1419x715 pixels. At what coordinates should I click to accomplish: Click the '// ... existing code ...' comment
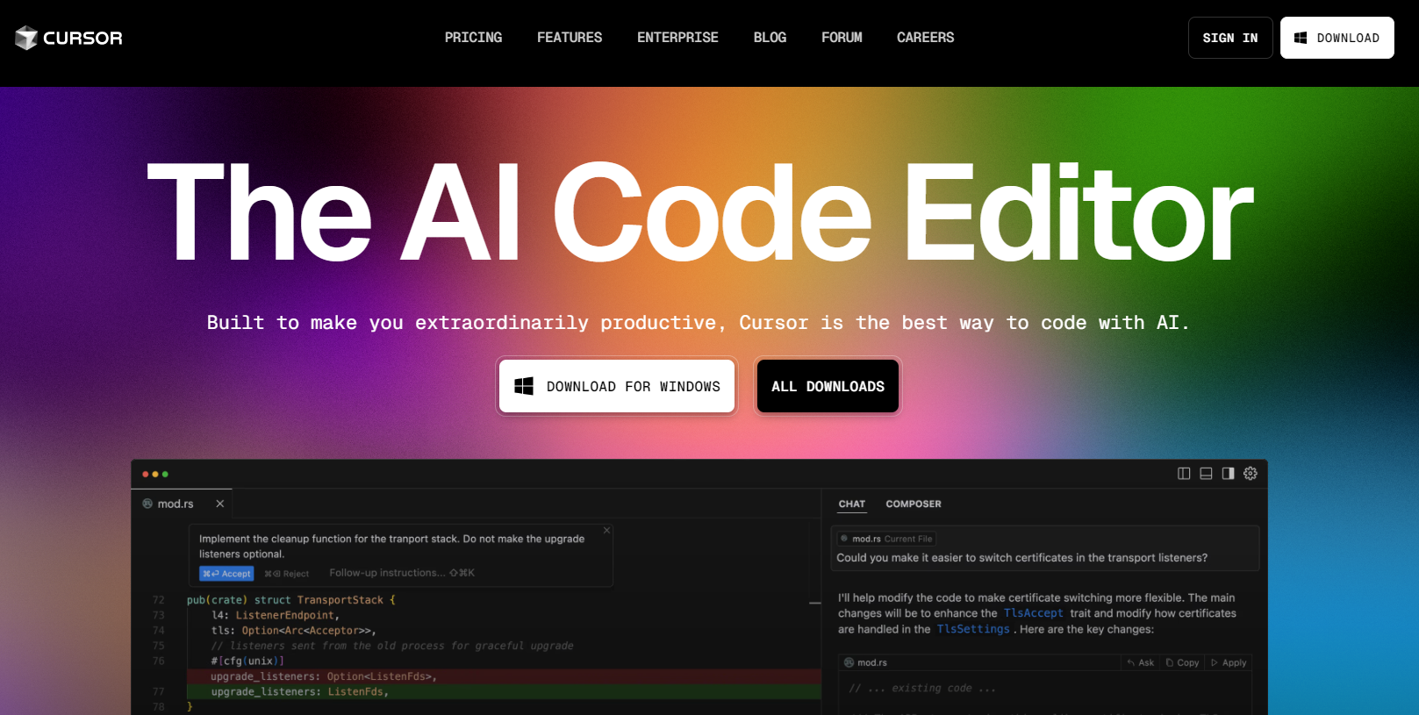[x=922, y=689]
